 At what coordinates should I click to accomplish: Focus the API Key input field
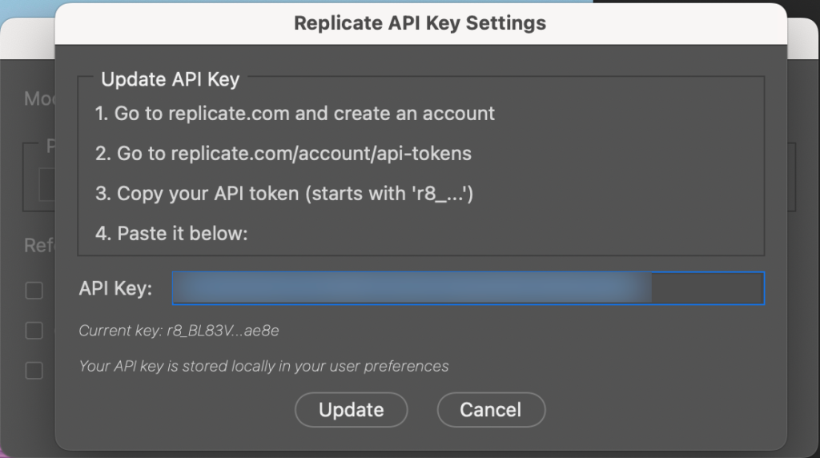click(468, 289)
